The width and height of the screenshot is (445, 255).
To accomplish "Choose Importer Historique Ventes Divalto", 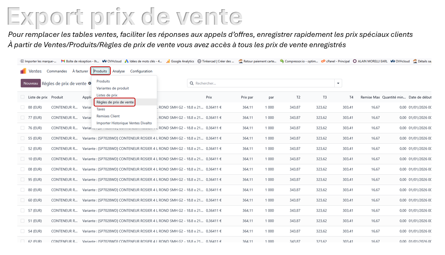I will coord(124,123).
